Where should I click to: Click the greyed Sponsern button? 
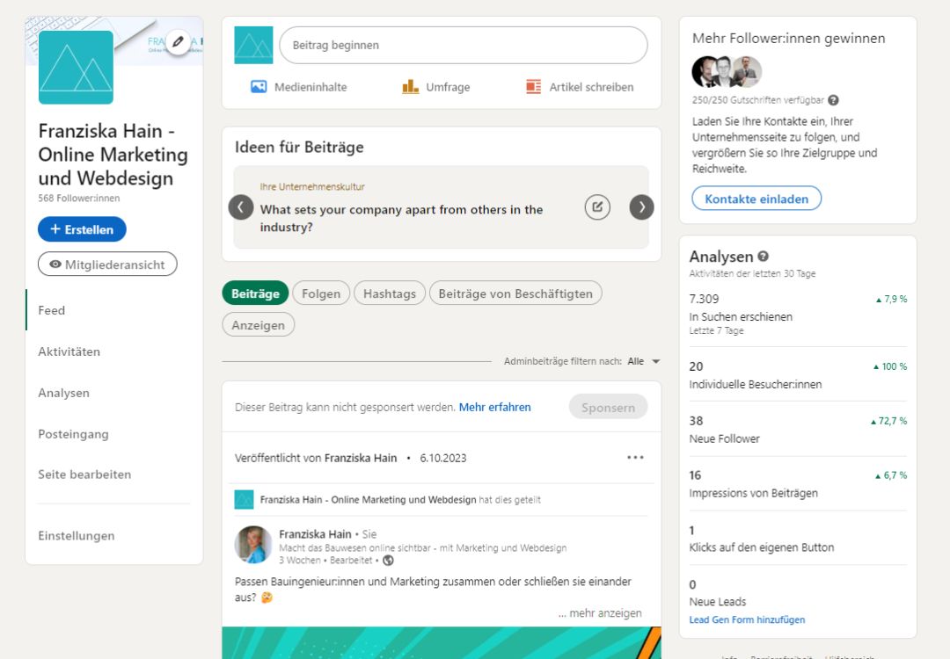pos(609,407)
